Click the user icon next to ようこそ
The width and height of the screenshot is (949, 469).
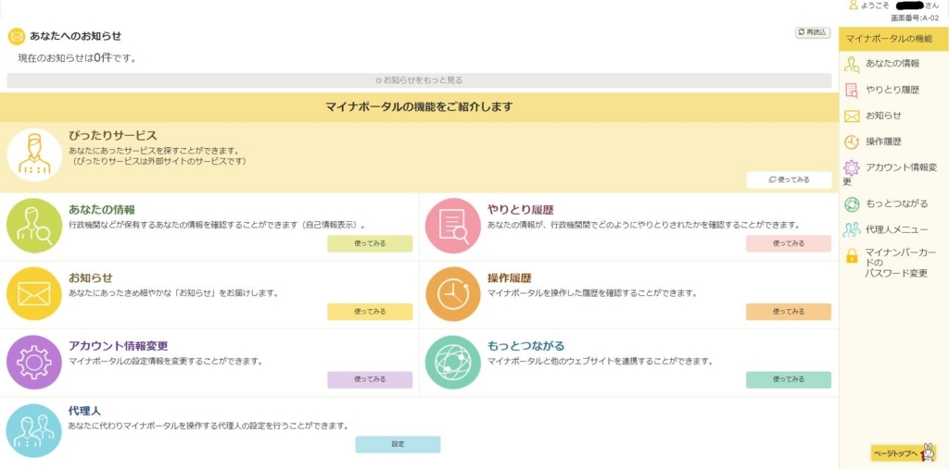click(x=854, y=5)
